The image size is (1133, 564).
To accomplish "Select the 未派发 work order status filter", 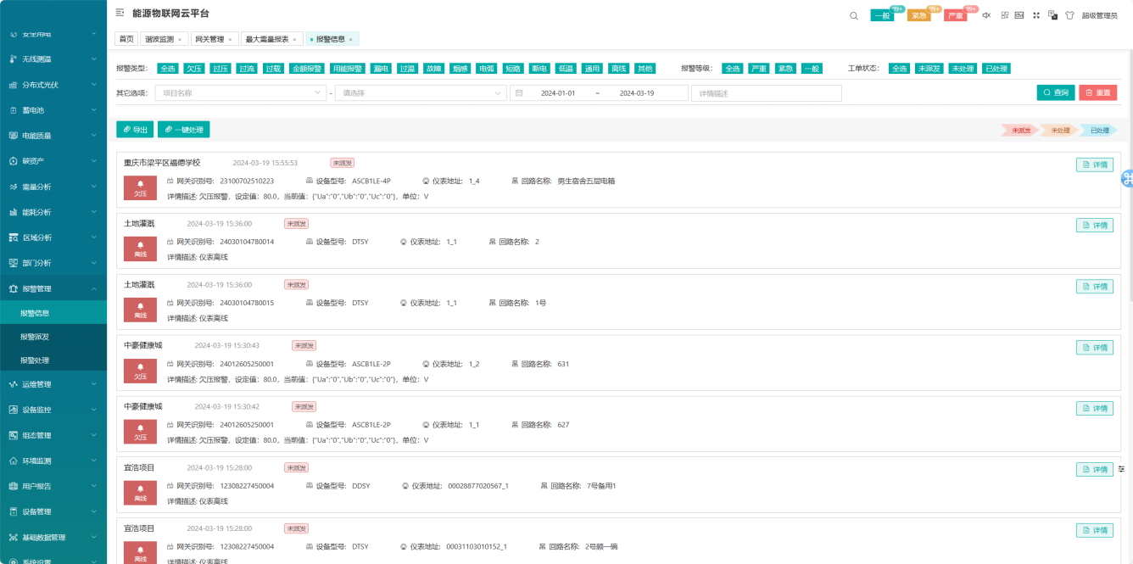I will [929, 69].
